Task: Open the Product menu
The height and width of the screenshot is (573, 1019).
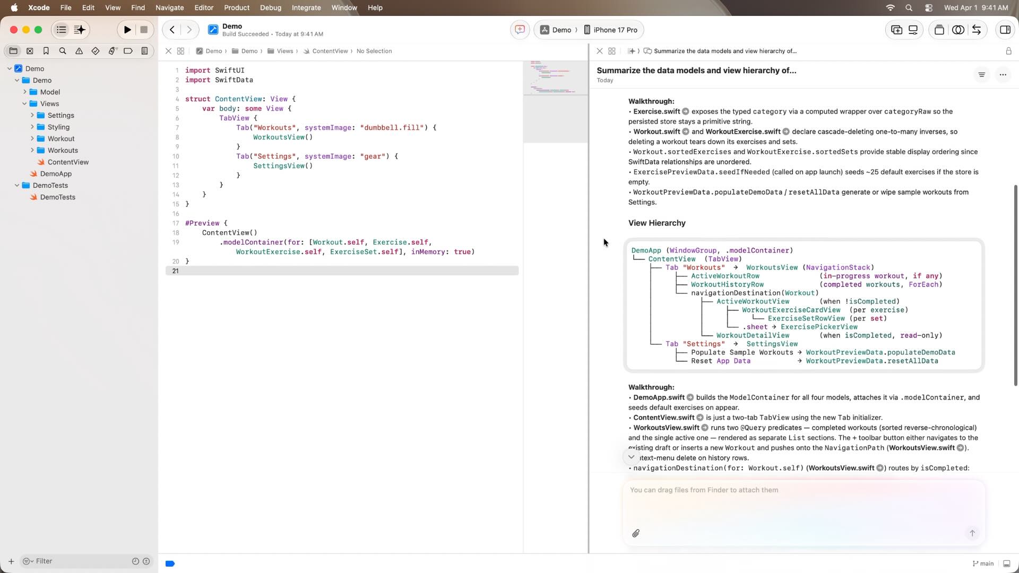Action: (236, 7)
